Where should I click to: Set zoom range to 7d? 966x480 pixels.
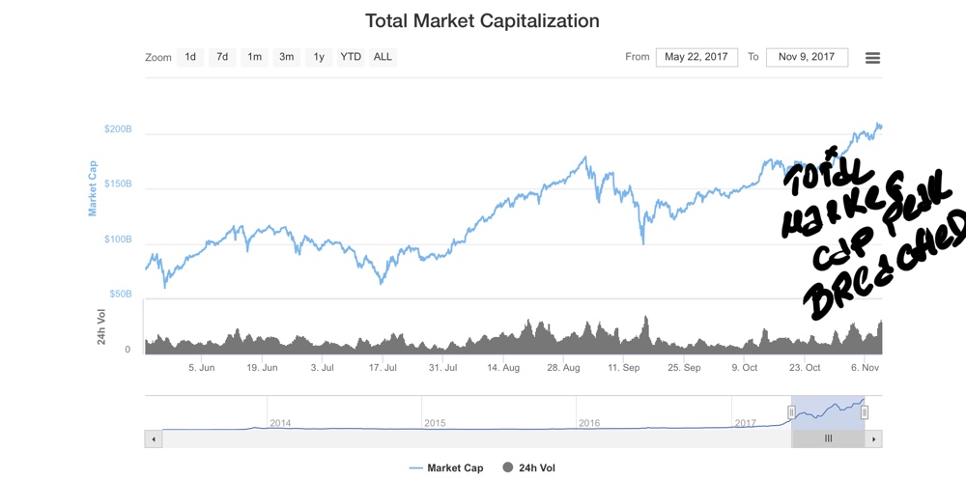(222, 57)
